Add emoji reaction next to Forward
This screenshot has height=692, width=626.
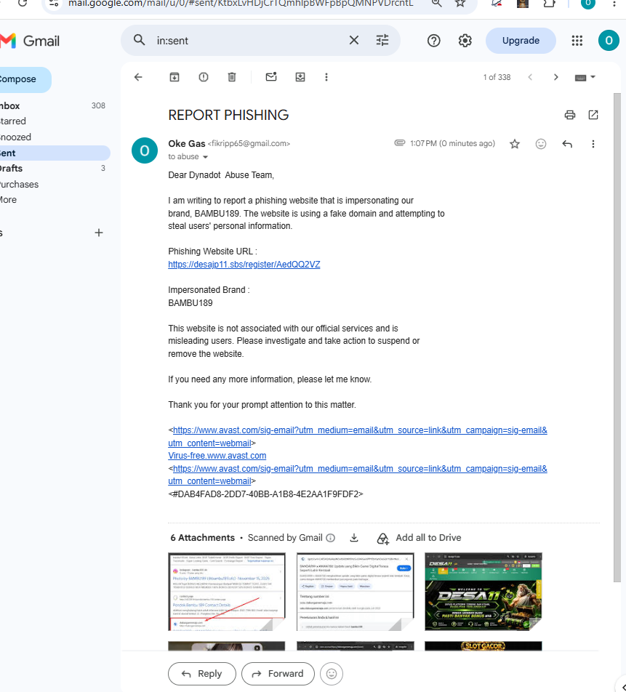[332, 674]
